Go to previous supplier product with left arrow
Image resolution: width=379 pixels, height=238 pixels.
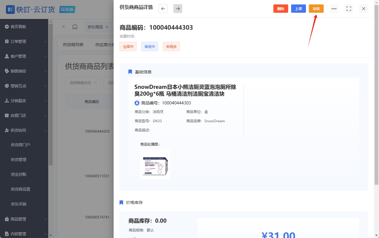(x=163, y=9)
